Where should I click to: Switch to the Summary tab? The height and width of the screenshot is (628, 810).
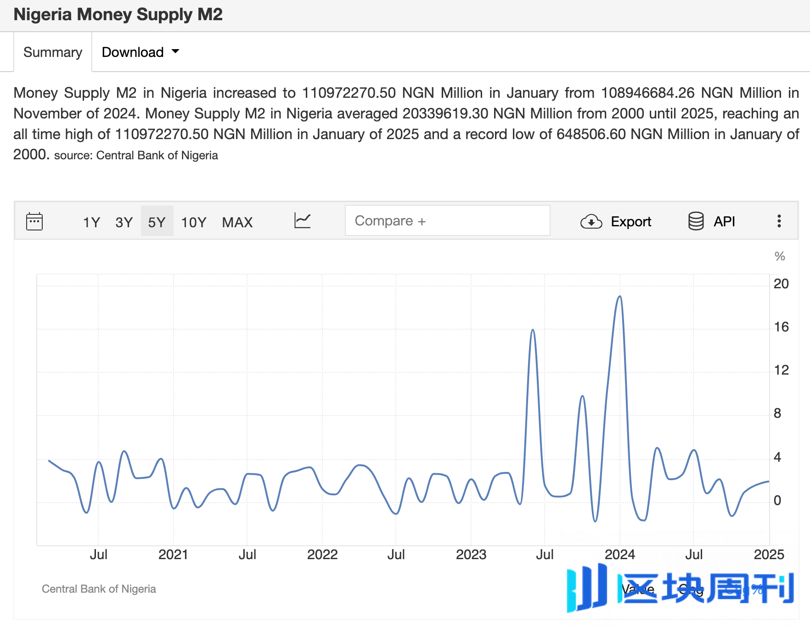[x=53, y=52]
